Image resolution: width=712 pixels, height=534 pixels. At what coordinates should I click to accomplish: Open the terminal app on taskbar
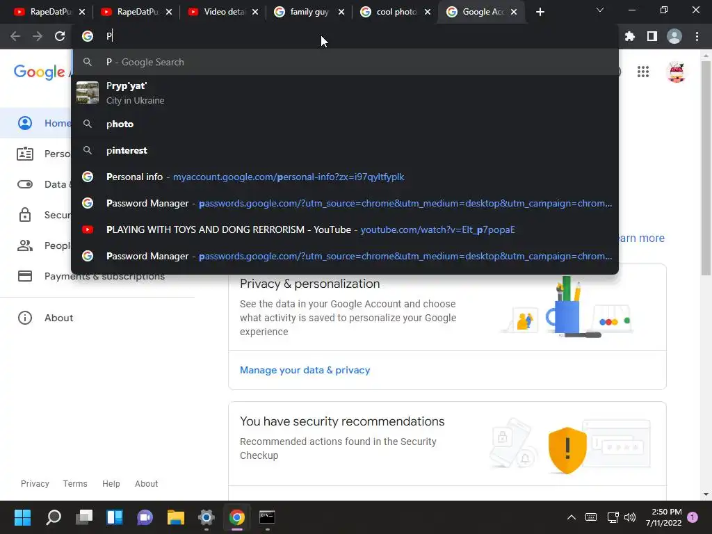tap(267, 517)
